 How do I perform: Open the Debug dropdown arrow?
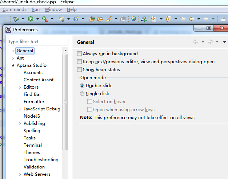(23, 19)
